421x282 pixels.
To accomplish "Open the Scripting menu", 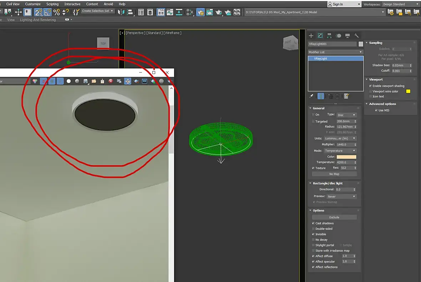I will pos(52,4).
